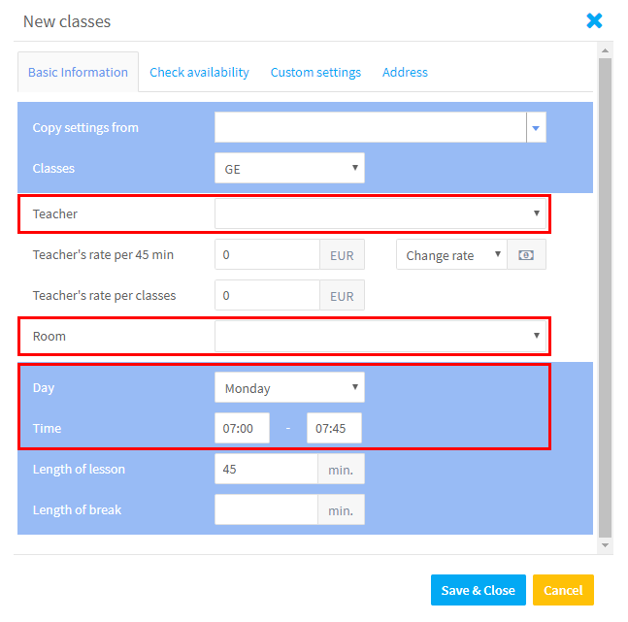The image size is (628, 622).
Task: Expand the Teacher dropdown
Action: tap(380, 213)
